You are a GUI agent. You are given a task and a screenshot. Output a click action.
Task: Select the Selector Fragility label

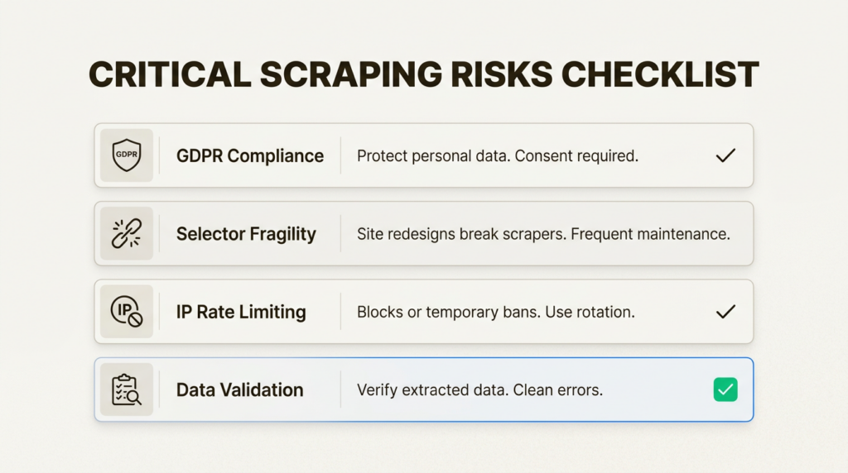click(246, 234)
